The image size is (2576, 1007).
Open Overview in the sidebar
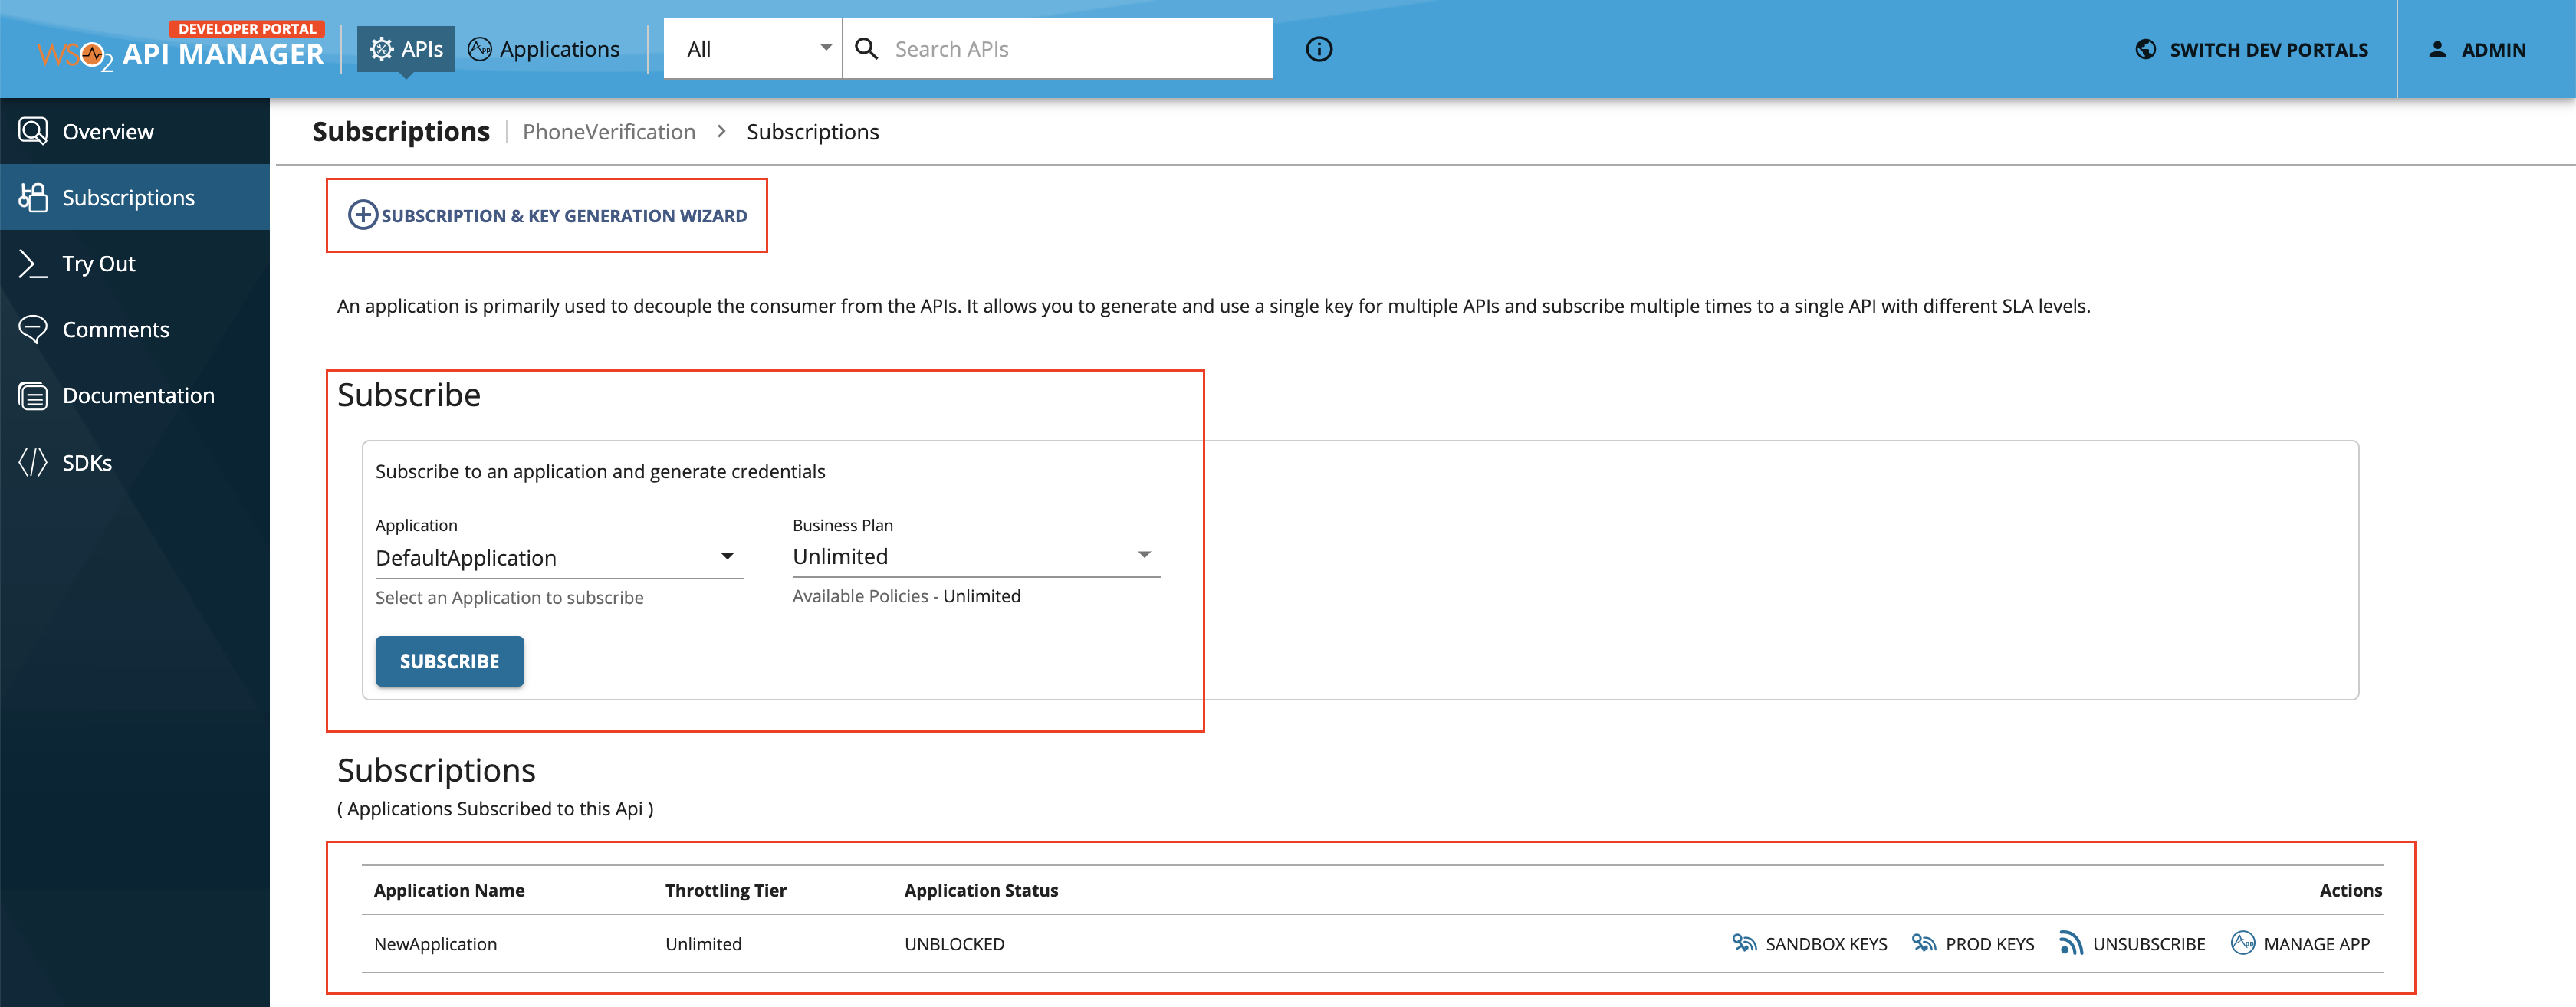[135, 131]
